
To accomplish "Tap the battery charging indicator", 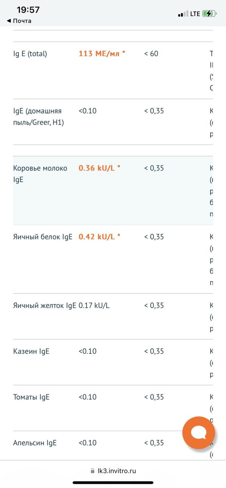I will pos(209,14).
